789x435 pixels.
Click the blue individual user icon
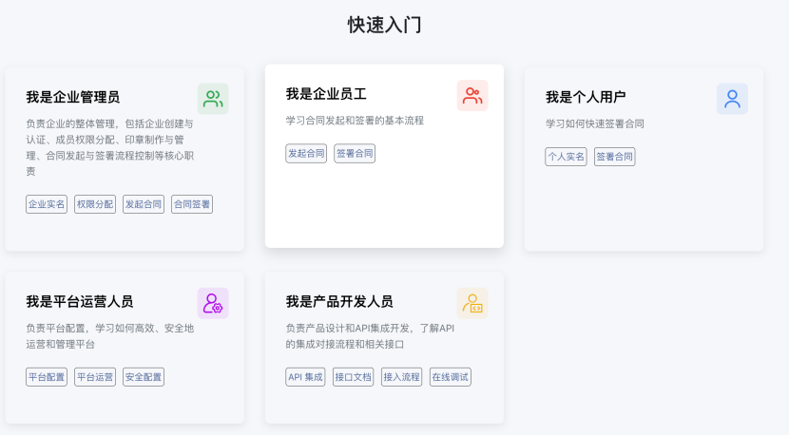pyautogui.click(x=732, y=99)
